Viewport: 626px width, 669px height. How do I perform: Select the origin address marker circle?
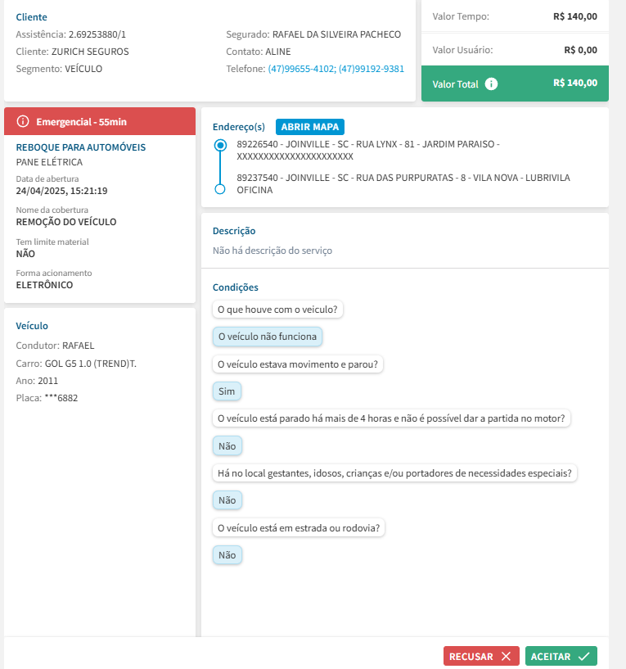(x=219, y=145)
